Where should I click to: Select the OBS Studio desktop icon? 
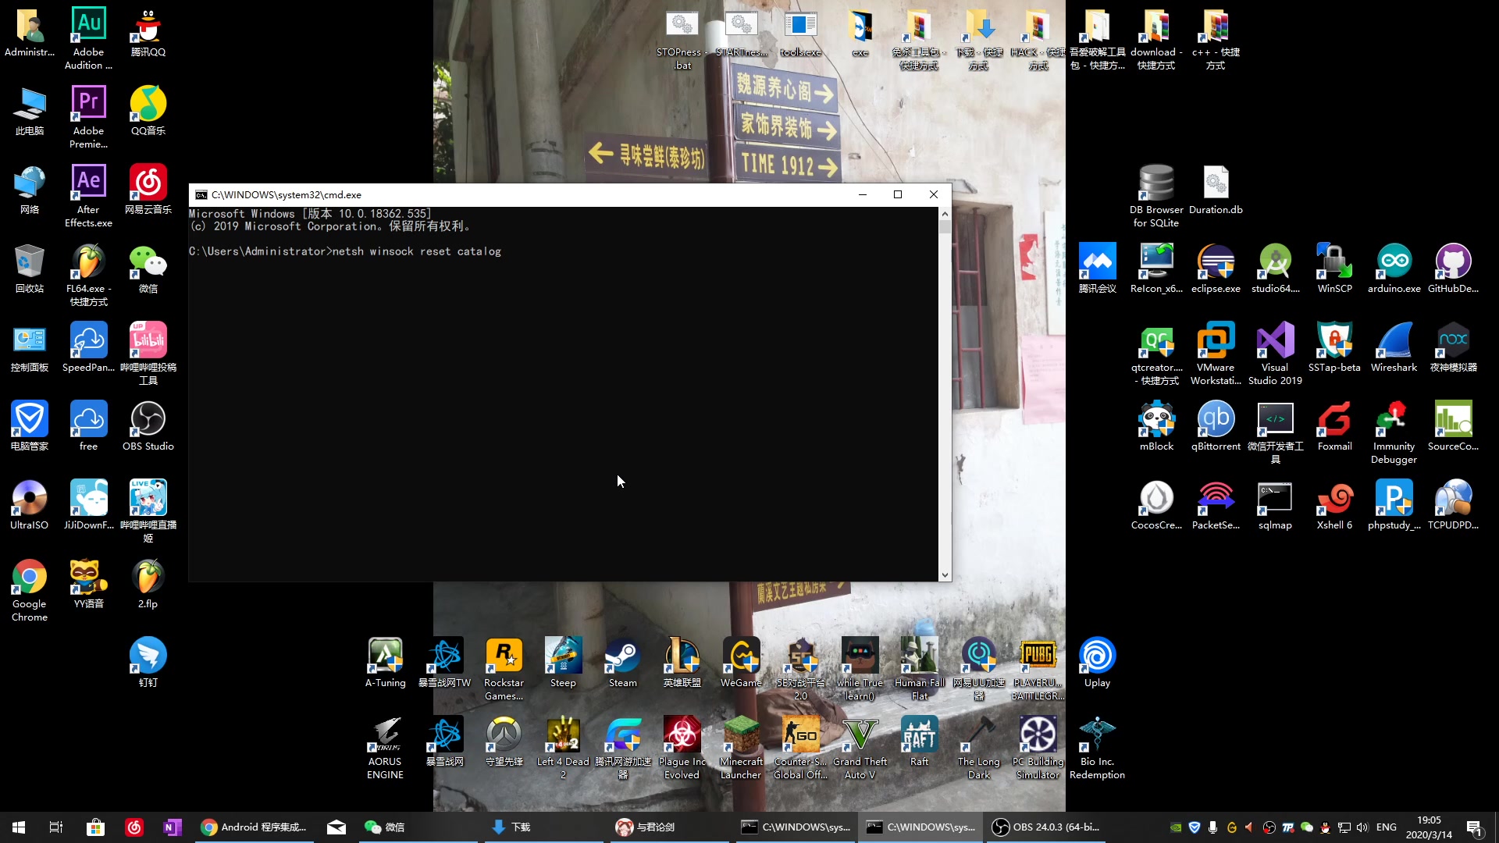coord(148,420)
